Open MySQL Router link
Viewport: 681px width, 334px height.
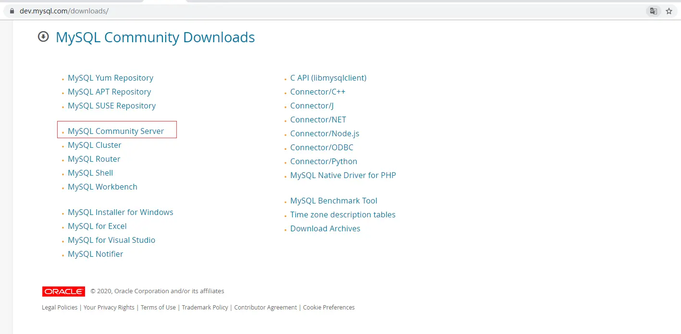(x=94, y=159)
